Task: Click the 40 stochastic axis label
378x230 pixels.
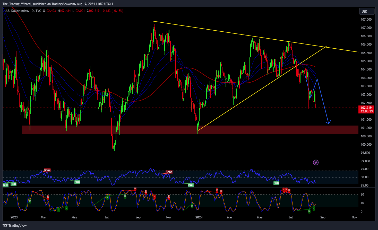Action: [x=362, y=203]
